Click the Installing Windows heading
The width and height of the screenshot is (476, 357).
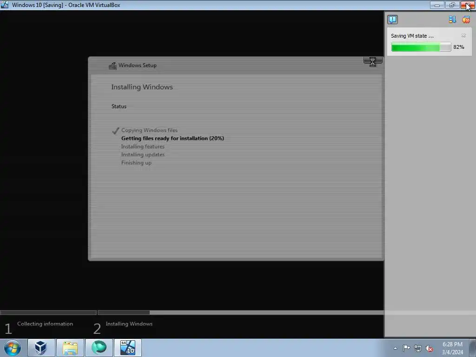click(x=142, y=87)
